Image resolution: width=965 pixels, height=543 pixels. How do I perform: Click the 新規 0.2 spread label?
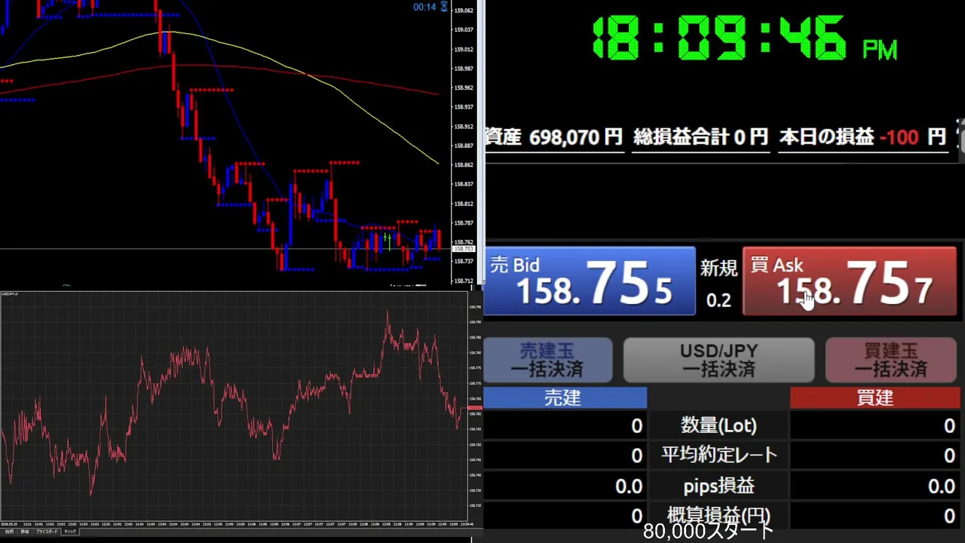pos(718,284)
